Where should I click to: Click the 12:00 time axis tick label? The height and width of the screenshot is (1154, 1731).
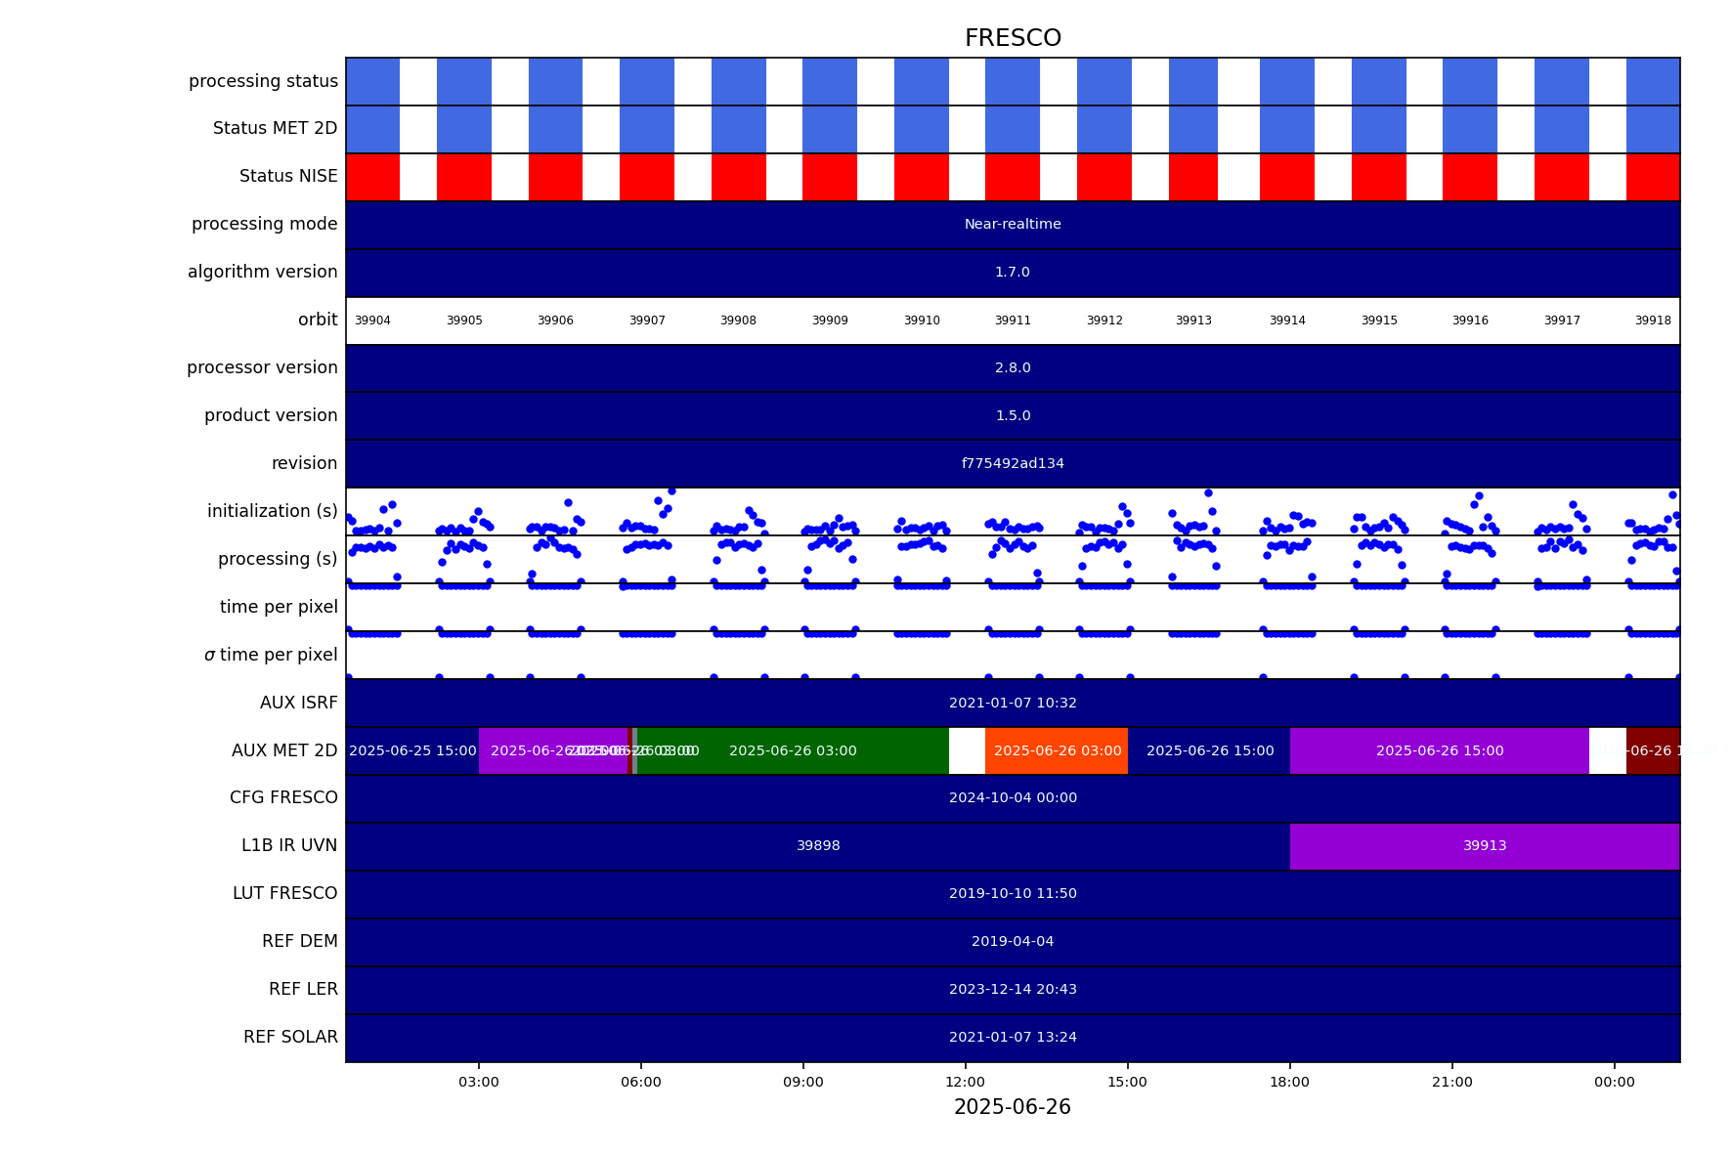[x=966, y=1082]
